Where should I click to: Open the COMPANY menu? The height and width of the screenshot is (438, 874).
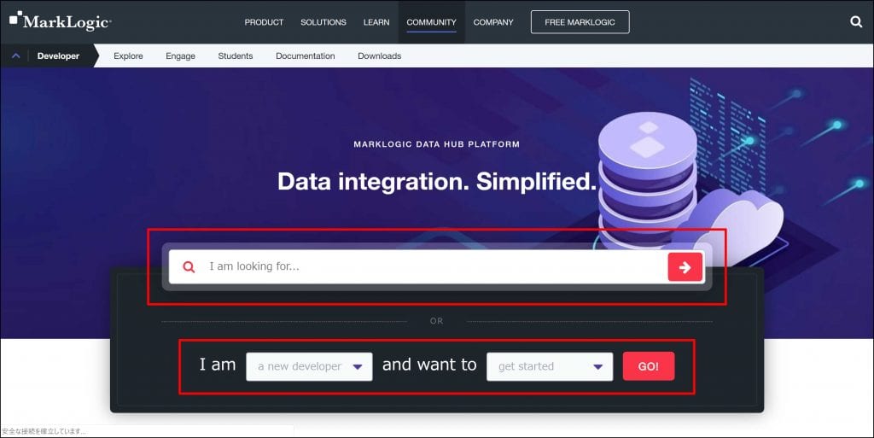(x=493, y=22)
